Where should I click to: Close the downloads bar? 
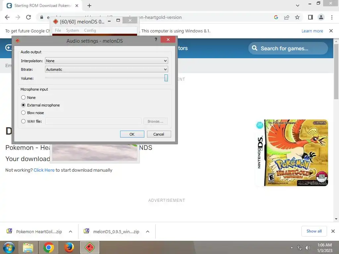[333, 231]
